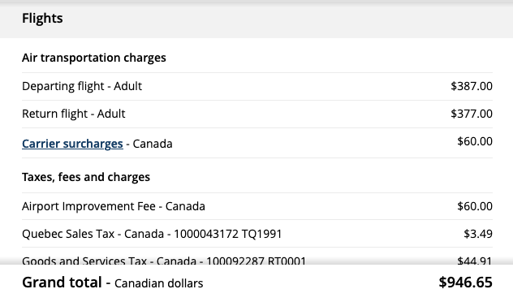Select the $44.91 Goods and Services amount
513x302 pixels.
(x=475, y=261)
